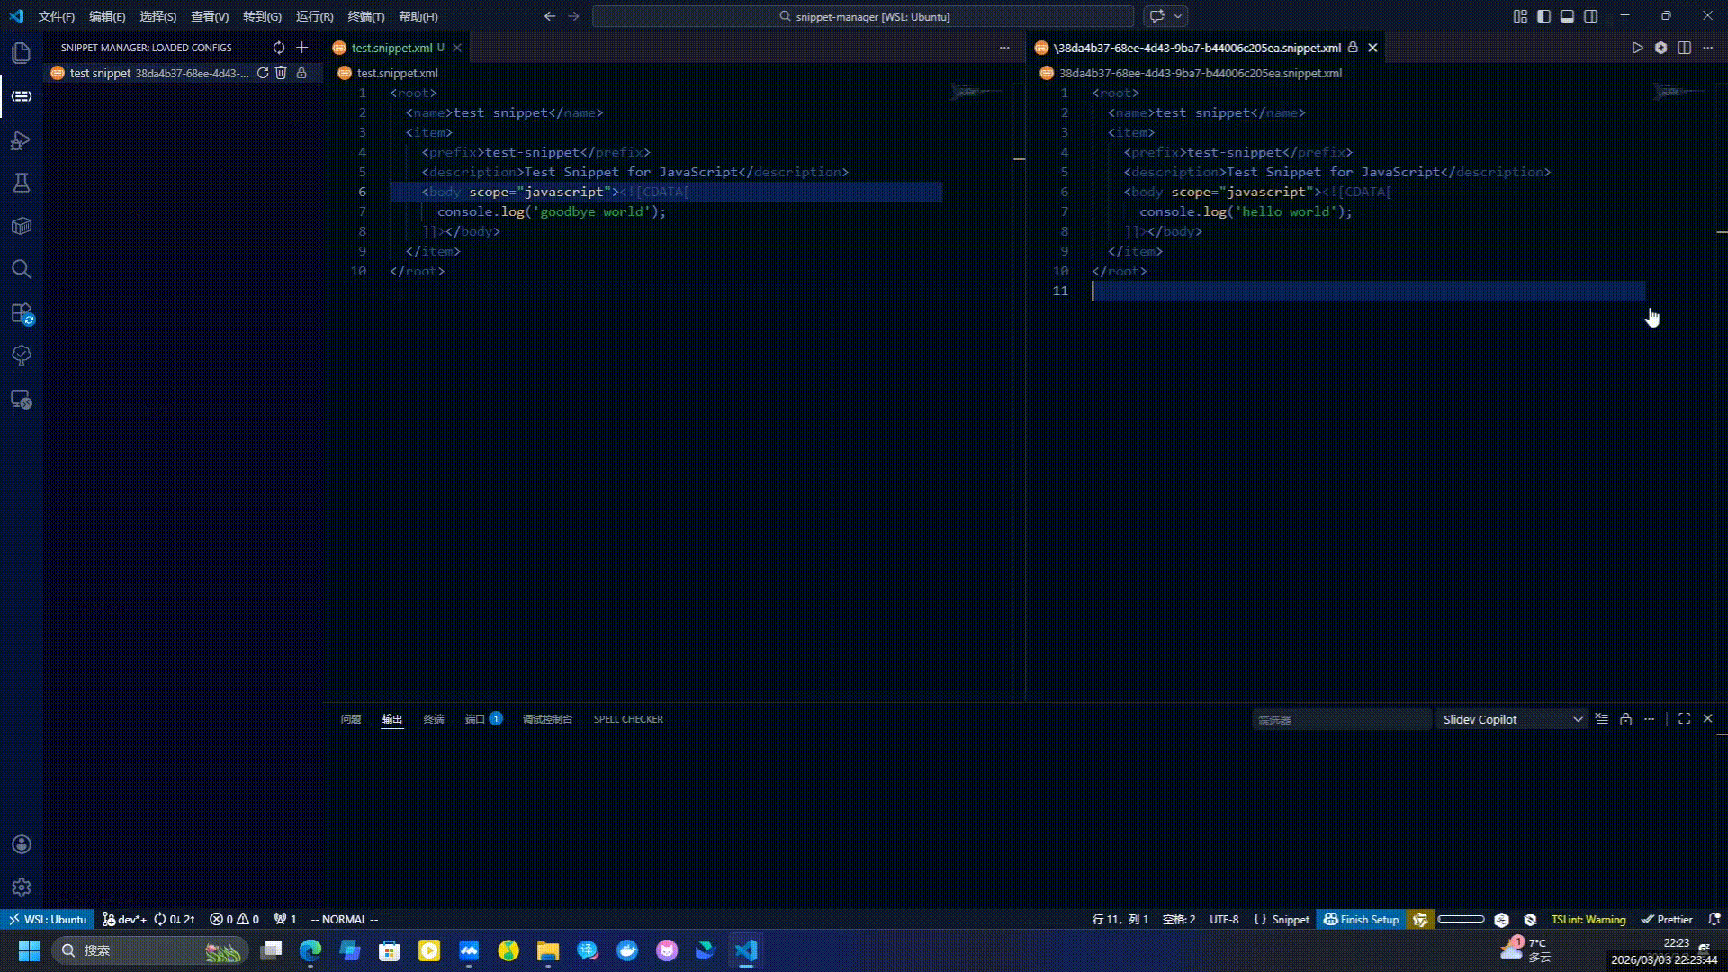Open the 查看(V) menu
The image size is (1728, 972).
pyautogui.click(x=210, y=16)
